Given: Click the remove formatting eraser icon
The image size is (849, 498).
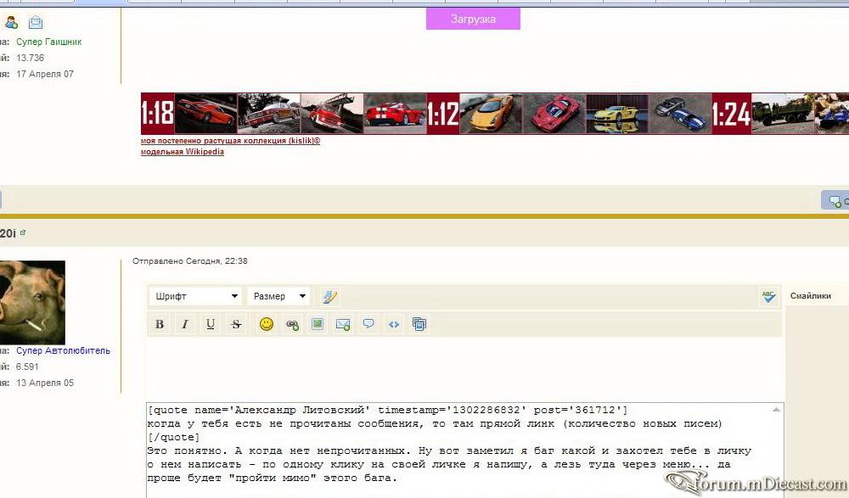Looking at the screenshot, I should click(x=329, y=296).
